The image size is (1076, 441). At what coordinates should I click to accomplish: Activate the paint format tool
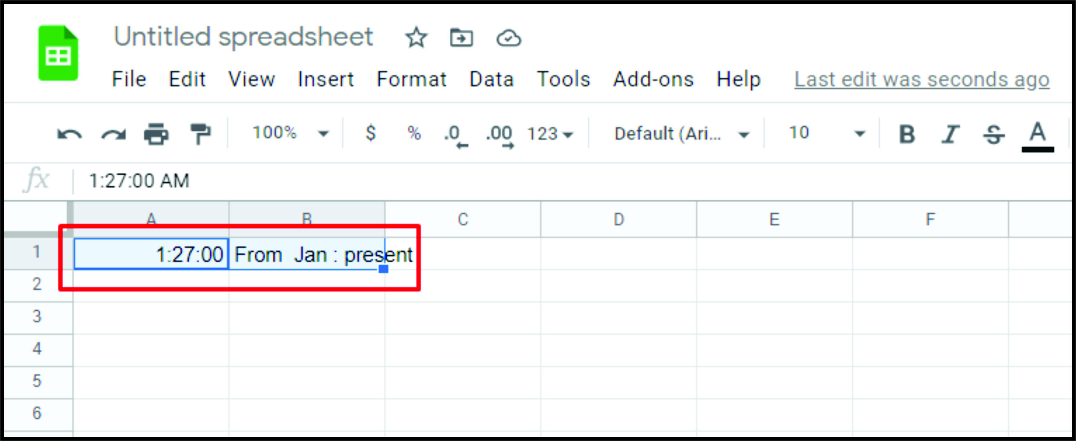point(200,134)
